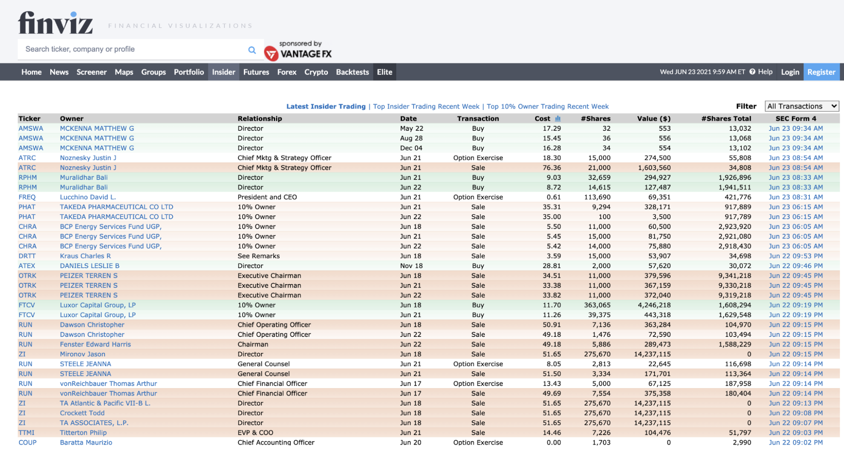Select the Screener menu tab
The width and height of the screenshot is (844, 456).
click(x=91, y=72)
